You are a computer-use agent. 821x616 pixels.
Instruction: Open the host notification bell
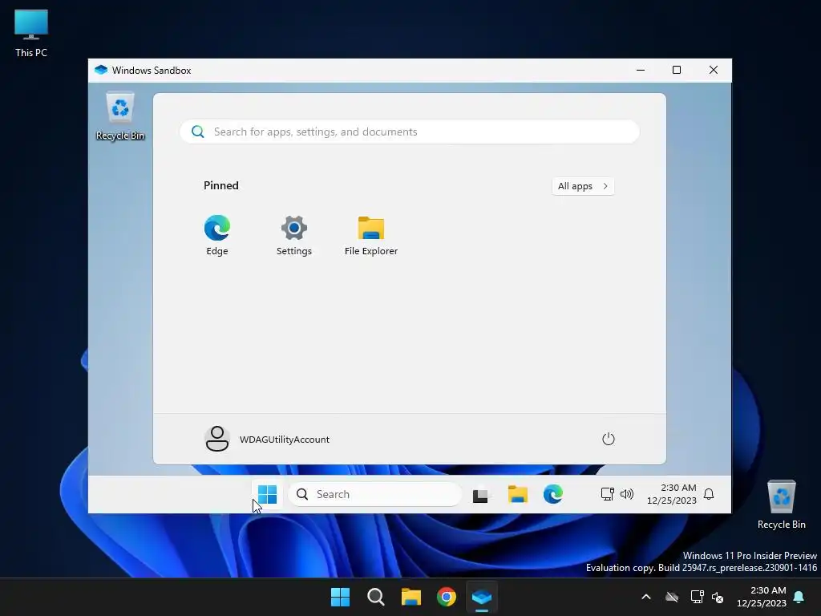tap(799, 597)
